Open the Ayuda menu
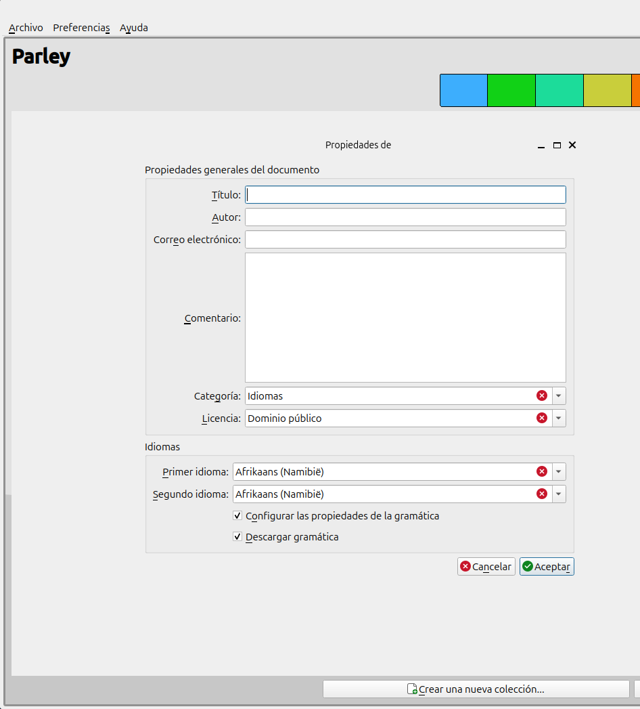640x709 pixels. tap(134, 28)
